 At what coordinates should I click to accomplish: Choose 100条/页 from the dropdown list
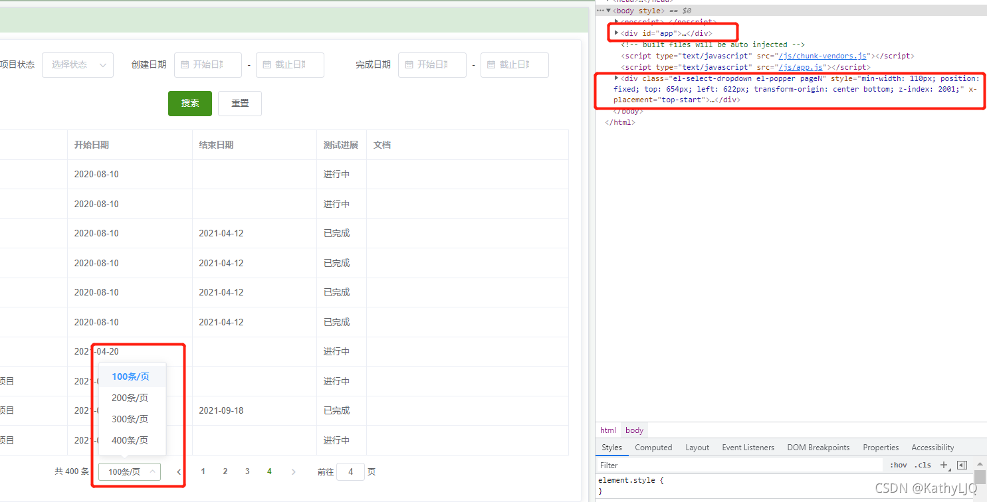132,376
